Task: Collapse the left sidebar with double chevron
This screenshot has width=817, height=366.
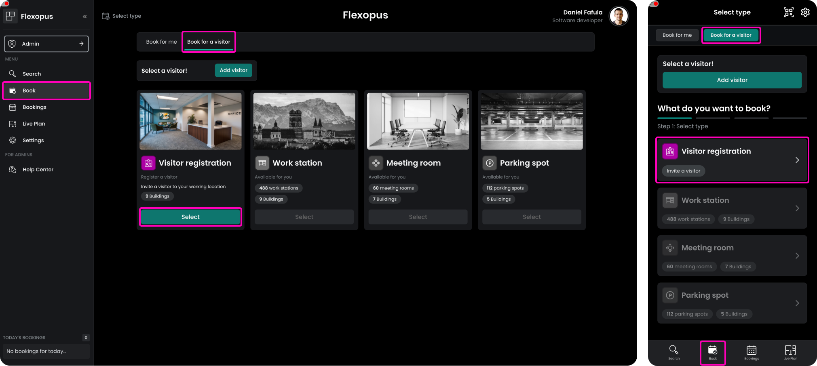Action: (x=84, y=17)
